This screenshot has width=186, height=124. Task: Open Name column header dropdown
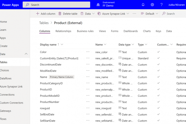click(105, 45)
